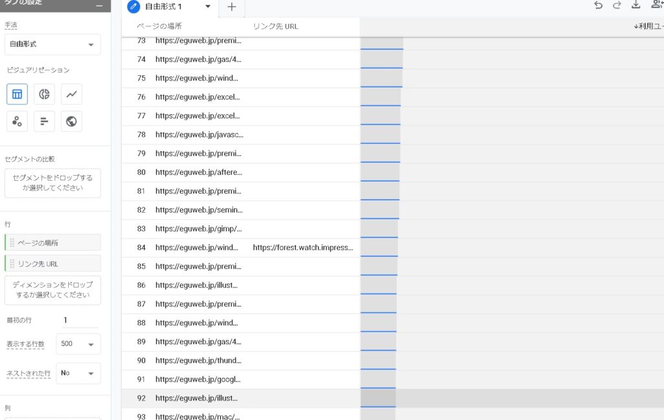This screenshot has height=420, width=664.
Task: Select the table visualization icon
Action: coord(18,94)
